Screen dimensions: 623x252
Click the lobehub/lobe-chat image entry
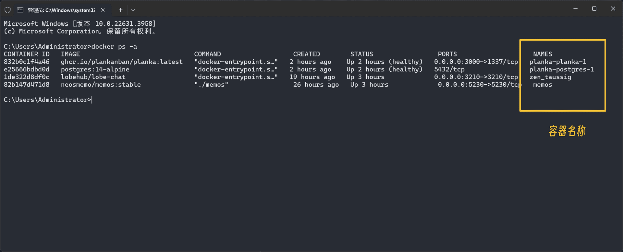[93, 77]
